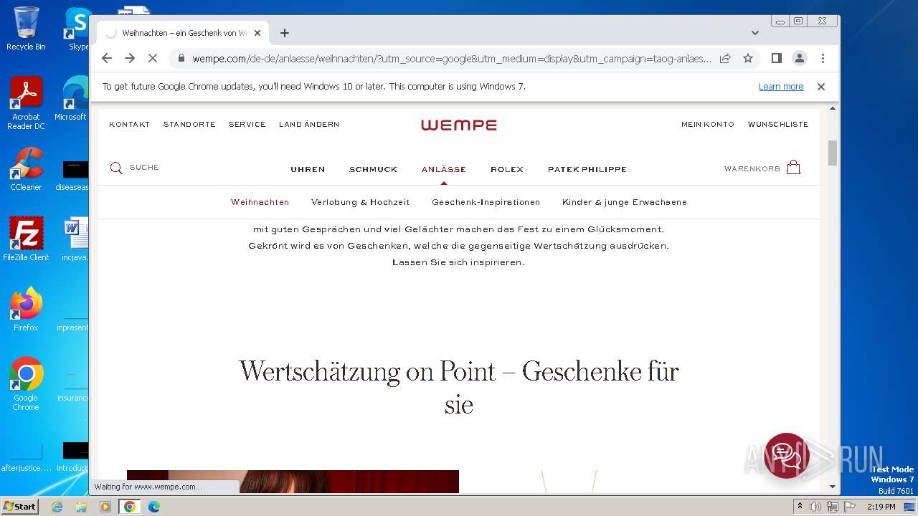Open the Chrome profile icon
This screenshot has height=516, width=918.
[x=800, y=58]
